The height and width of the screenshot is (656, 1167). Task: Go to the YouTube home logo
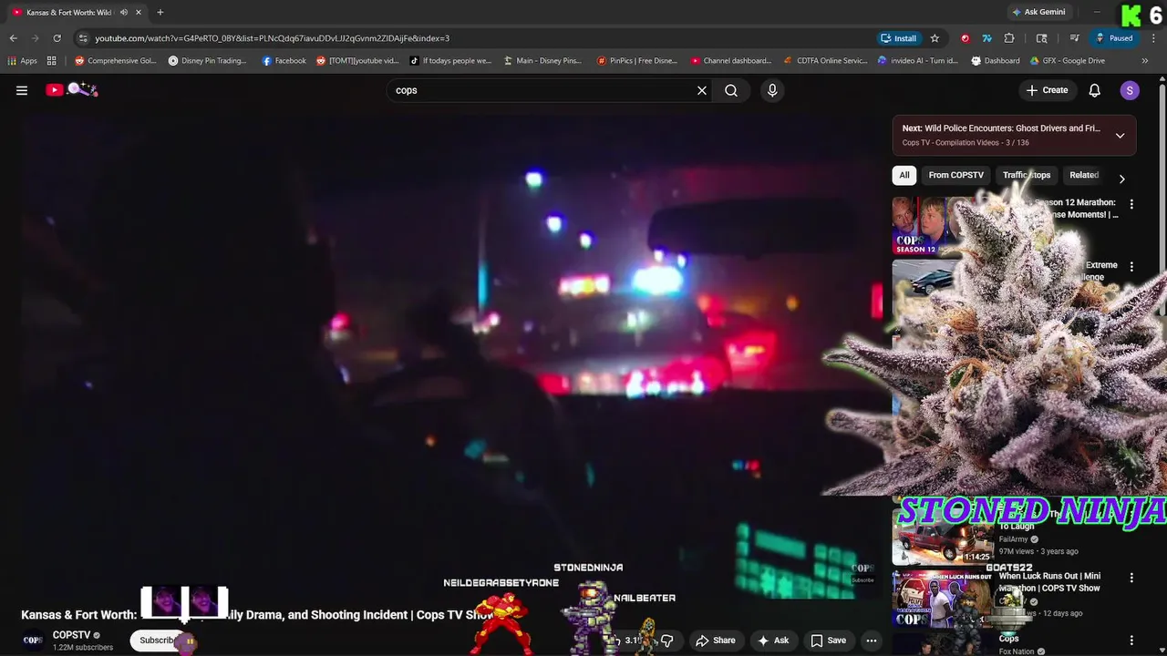click(x=71, y=89)
